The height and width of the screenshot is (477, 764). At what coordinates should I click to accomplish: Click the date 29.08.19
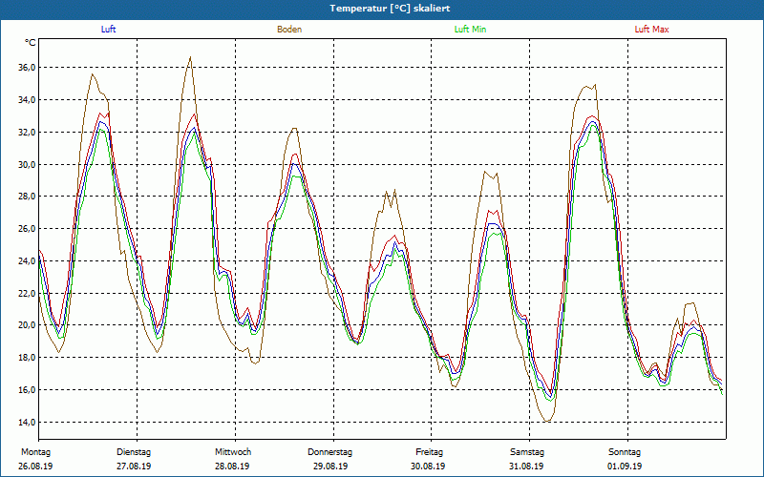click(x=330, y=467)
